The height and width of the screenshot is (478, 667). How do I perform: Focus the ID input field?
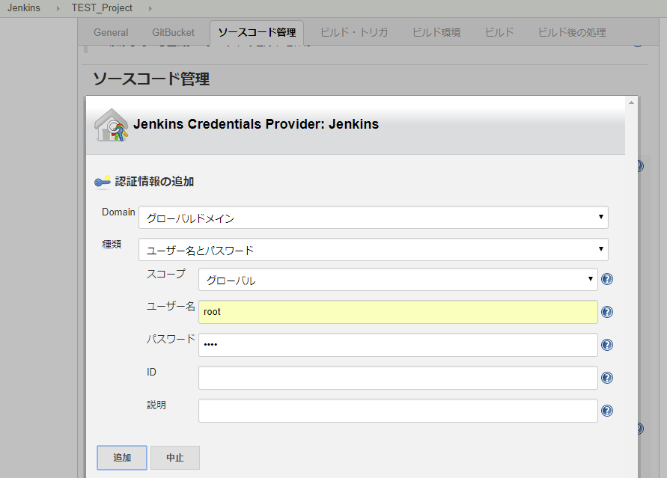tap(398, 378)
